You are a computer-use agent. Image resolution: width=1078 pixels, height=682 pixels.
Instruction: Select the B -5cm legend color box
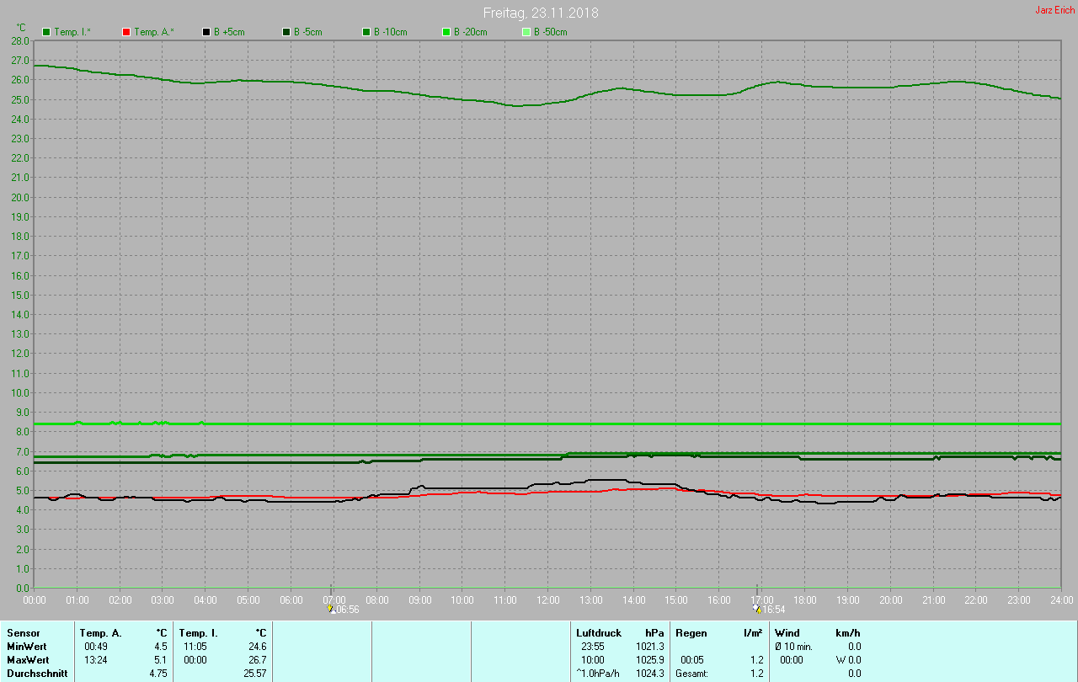pos(286,32)
